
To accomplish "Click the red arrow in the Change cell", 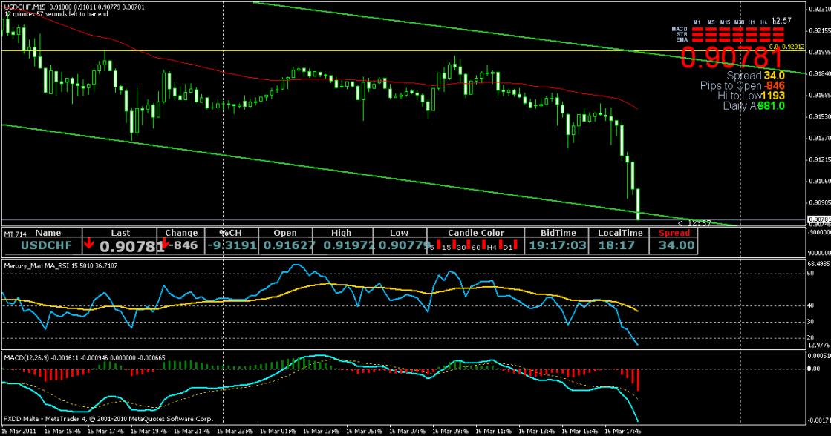I will [x=166, y=244].
